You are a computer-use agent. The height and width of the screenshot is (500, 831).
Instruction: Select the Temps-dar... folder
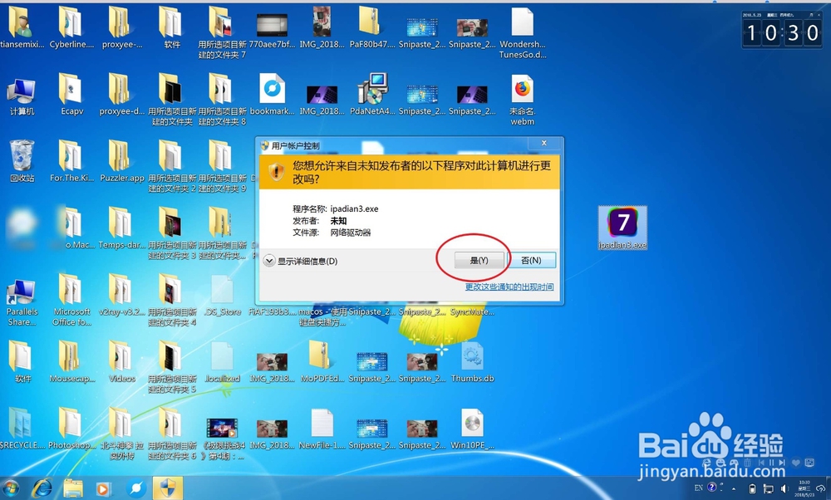coord(122,228)
